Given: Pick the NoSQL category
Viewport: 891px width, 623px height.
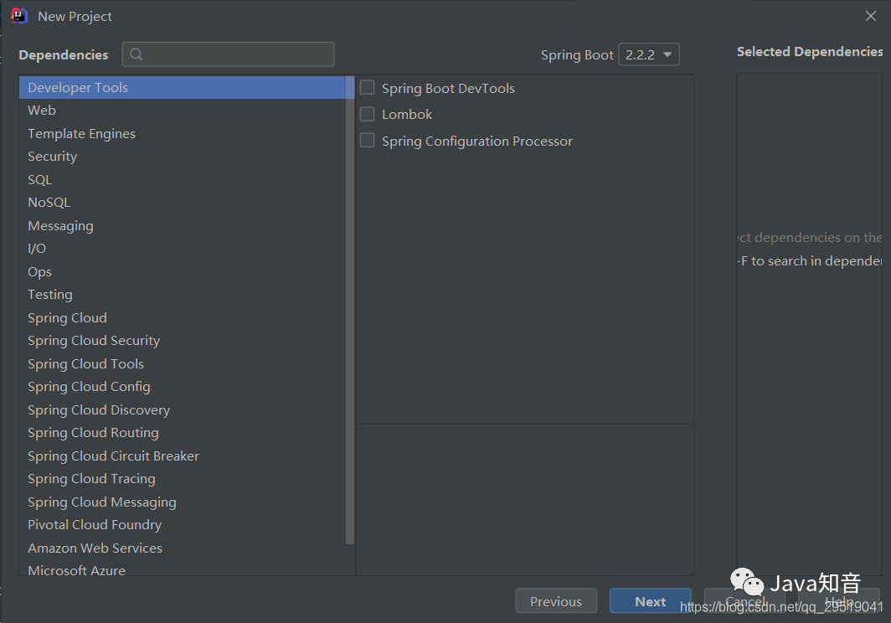Looking at the screenshot, I should tap(183, 203).
